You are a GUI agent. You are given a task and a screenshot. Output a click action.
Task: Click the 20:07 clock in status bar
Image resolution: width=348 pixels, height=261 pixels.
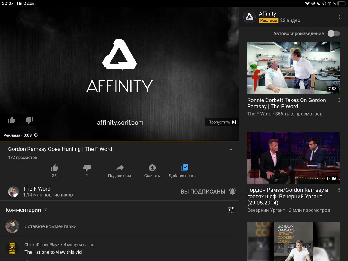tap(8, 4)
